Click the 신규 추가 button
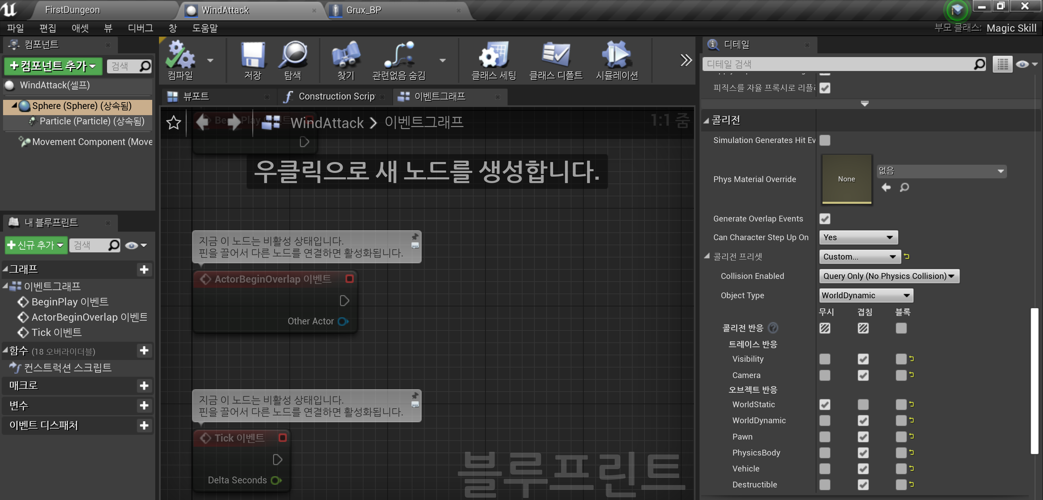 [36, 245]
